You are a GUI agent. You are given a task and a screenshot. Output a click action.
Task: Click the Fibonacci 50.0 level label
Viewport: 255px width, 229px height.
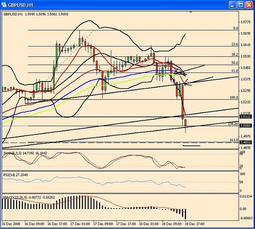(x=235, y=63)
